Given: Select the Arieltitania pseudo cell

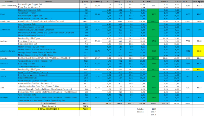Looking at the screenshot, I should (9, 30).
